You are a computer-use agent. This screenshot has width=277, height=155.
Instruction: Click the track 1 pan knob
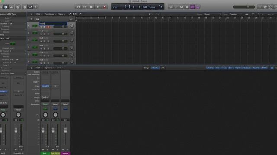pyautogui.click(x=71, y=25)
